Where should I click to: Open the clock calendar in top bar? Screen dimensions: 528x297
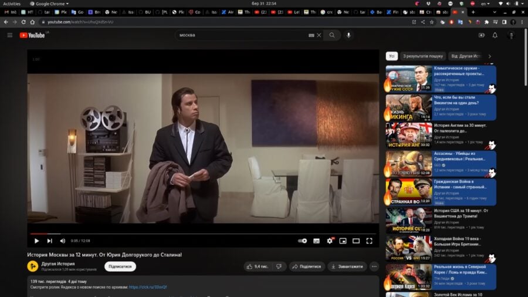coord(263,4)
